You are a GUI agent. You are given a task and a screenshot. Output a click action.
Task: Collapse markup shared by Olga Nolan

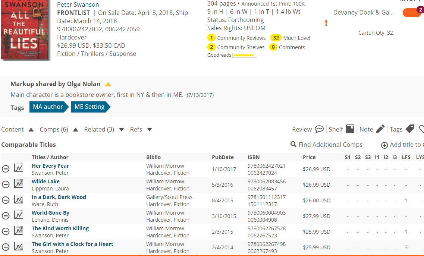point(108,84)
